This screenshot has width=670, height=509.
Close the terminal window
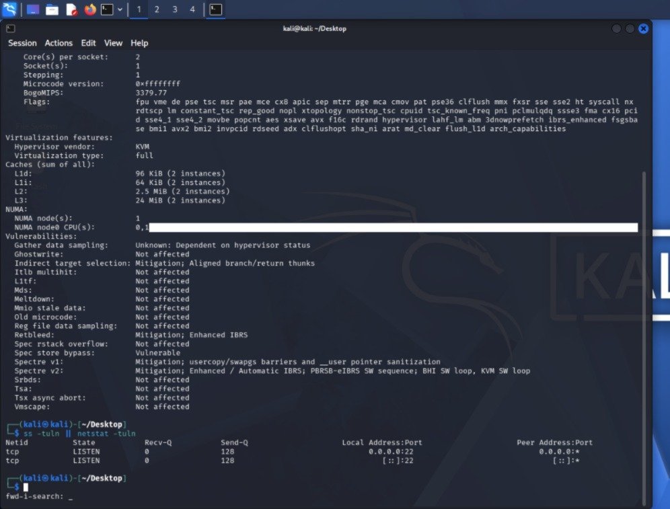coord(644,29)
